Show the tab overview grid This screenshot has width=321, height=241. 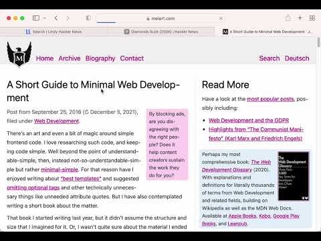pos(312,18)
